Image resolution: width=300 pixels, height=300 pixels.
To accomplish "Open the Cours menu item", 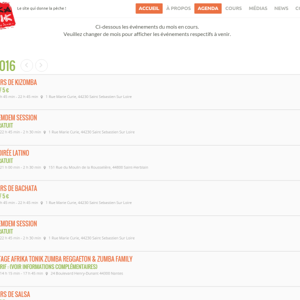I will point(233,8).
